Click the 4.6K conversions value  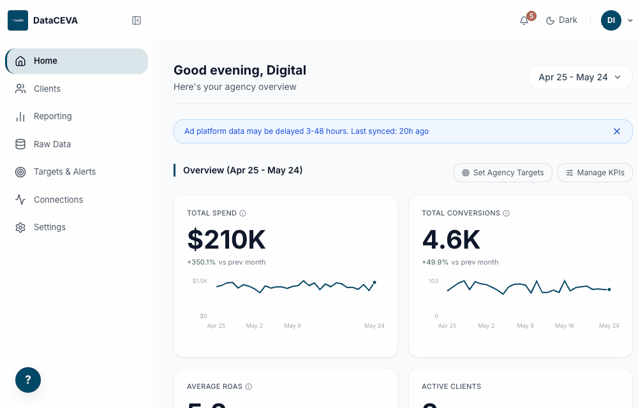click(x=451, y=239)
